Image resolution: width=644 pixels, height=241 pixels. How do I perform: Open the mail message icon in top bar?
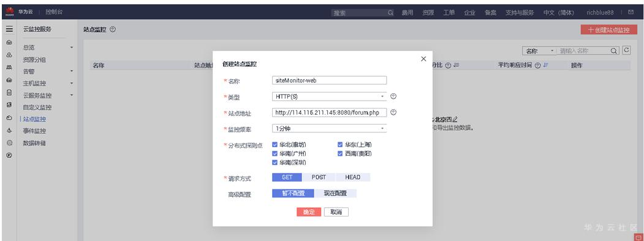point(631,12)
